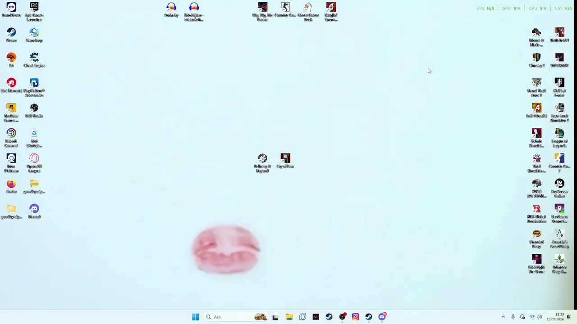The width and height of the screenshot is (577, 324).
Task: Expand the hidden system tray icons chevron
Action: coord(503,317)
